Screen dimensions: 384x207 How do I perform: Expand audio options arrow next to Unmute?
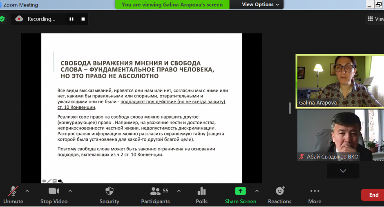tap(27, 191)
